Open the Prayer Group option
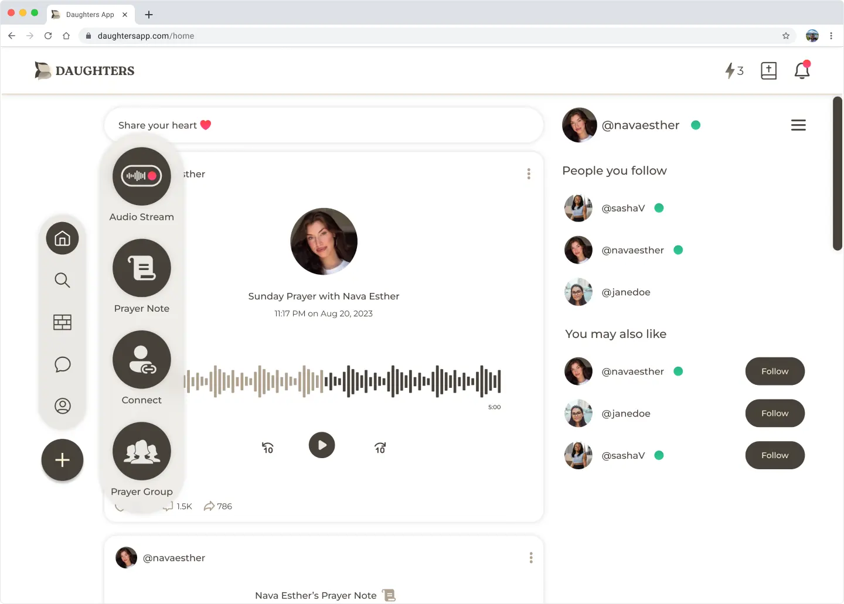Screen dimensions: 844x604 coord(142,451)
